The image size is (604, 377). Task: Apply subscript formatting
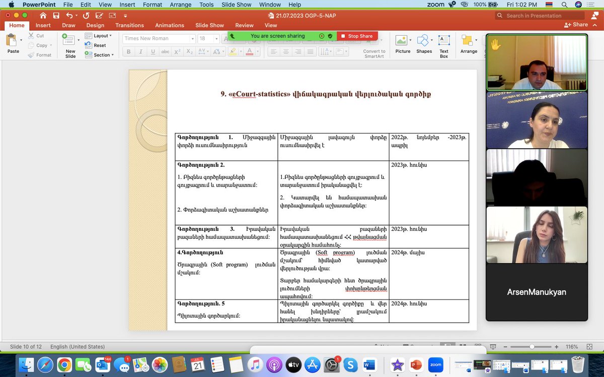click(x=189, y=51)
